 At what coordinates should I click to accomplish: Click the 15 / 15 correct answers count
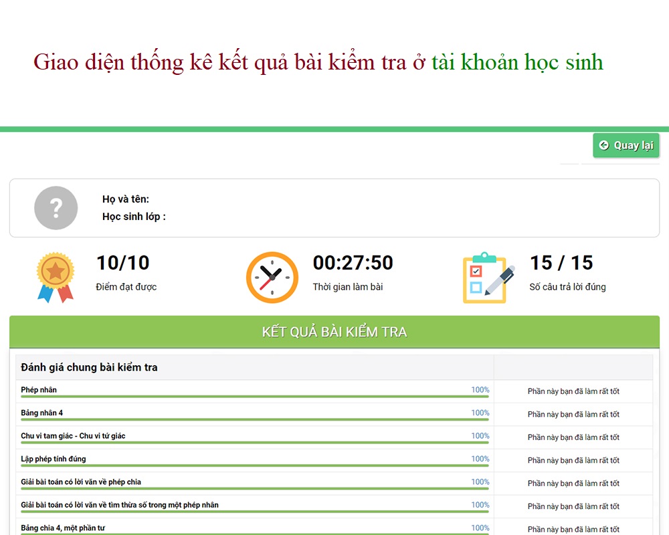tap(561, 263)
